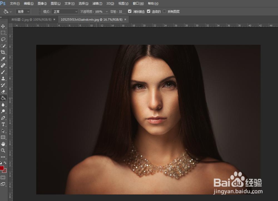Image resolution: width=278 pixels, height=201 pixels.
Task: Select the Eyedropper tool
Action: click(x=3, y=59)
